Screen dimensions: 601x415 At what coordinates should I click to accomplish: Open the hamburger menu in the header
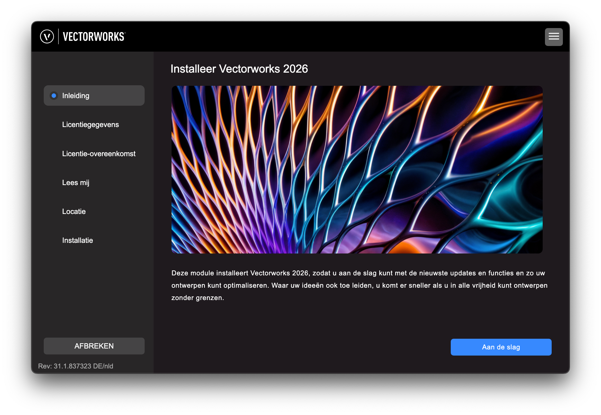click(x=554, y=37)
